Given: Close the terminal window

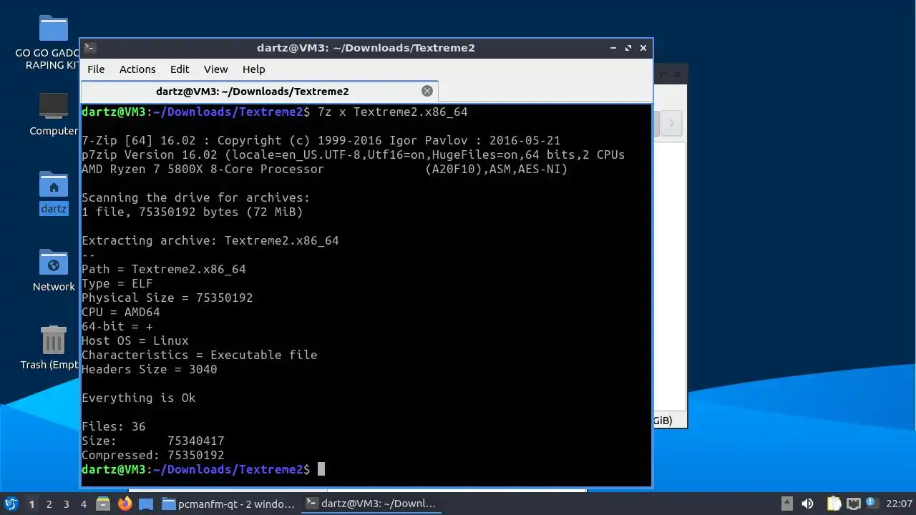Looking at the screenshot, I should click(x=643, y=48).
